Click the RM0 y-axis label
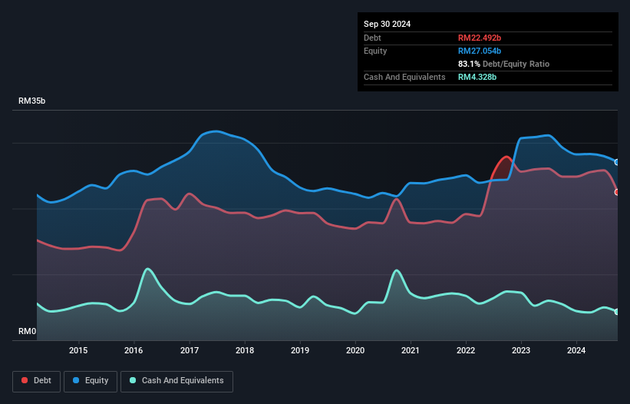 (28, 331)
